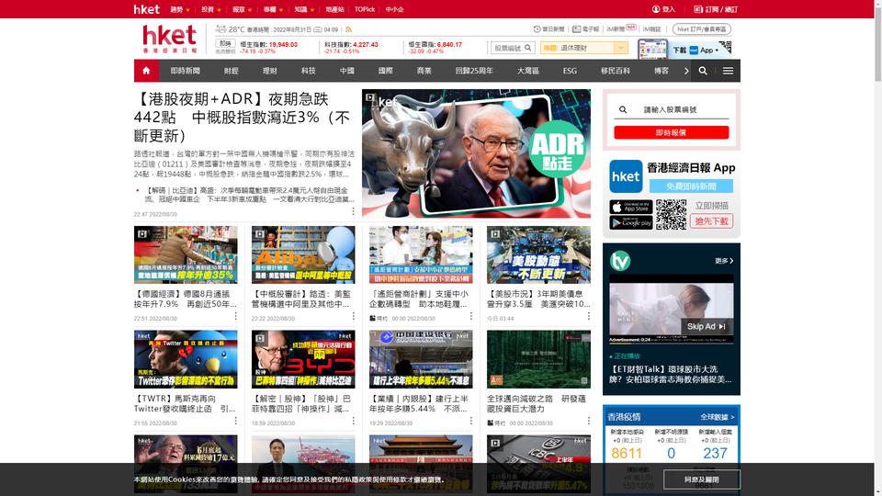Open the Buffett ADR 點走 featured image
The height and width of the screenshot is (496, 882).
pyautogui.click(x=477, y=153)
